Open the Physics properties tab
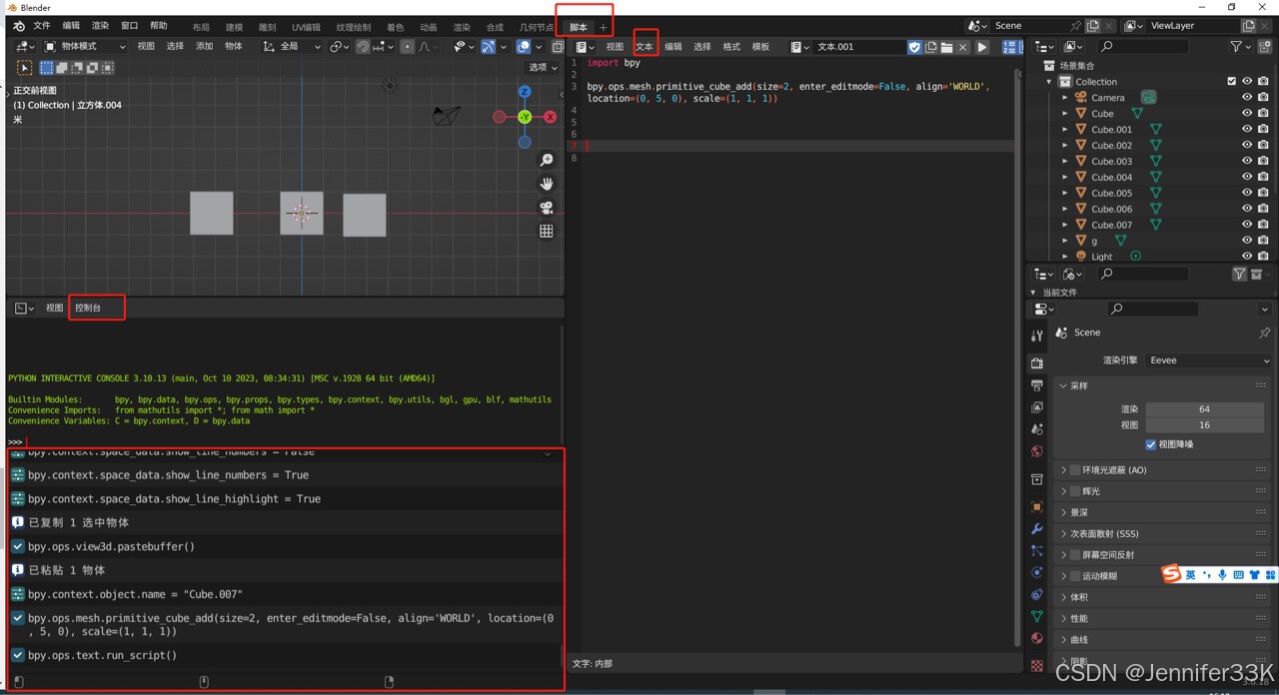The width and height of the screenshot is (1279, 695). tap(1037, 572)
